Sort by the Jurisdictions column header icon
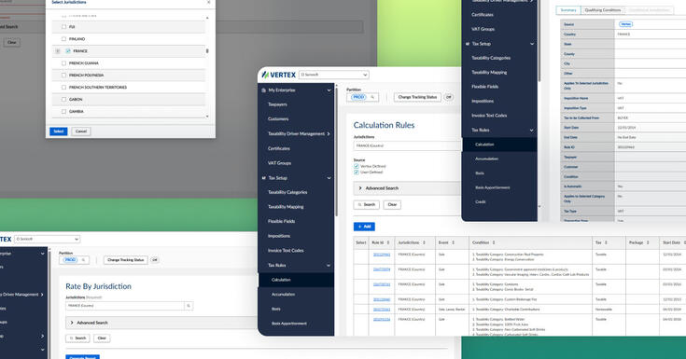The image size is (686, 359). click(424, 242)
